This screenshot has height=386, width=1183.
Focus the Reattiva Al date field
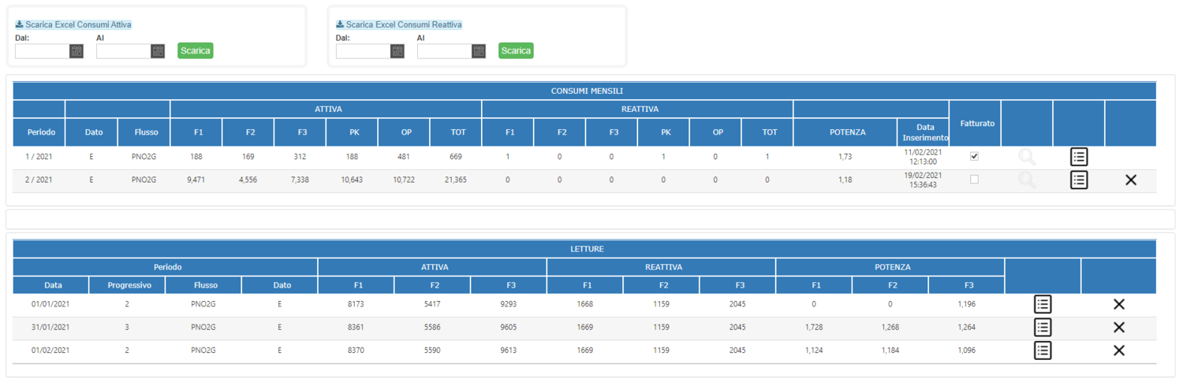pos(445,51)
